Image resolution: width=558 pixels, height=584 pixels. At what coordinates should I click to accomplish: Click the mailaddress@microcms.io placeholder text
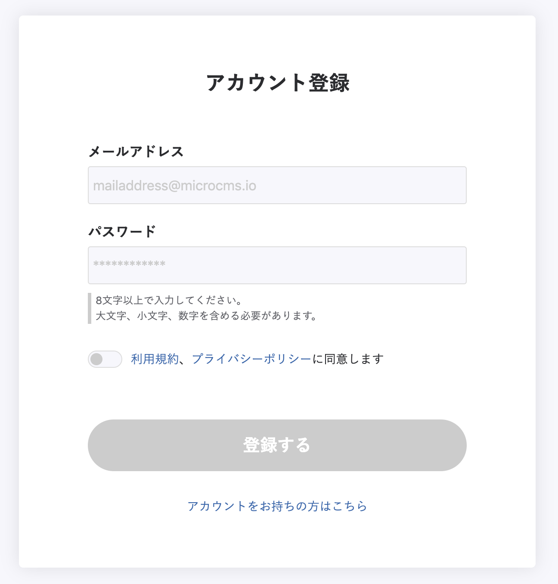175,186
